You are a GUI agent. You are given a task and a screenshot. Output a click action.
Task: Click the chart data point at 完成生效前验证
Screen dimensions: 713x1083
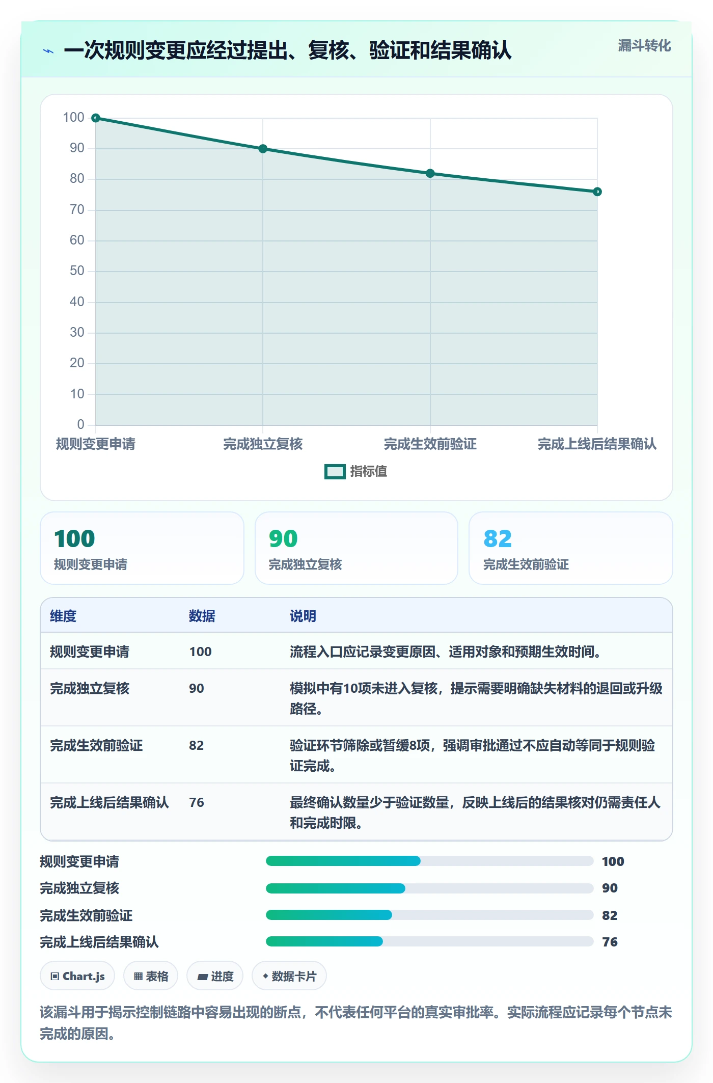click(430, 173)
